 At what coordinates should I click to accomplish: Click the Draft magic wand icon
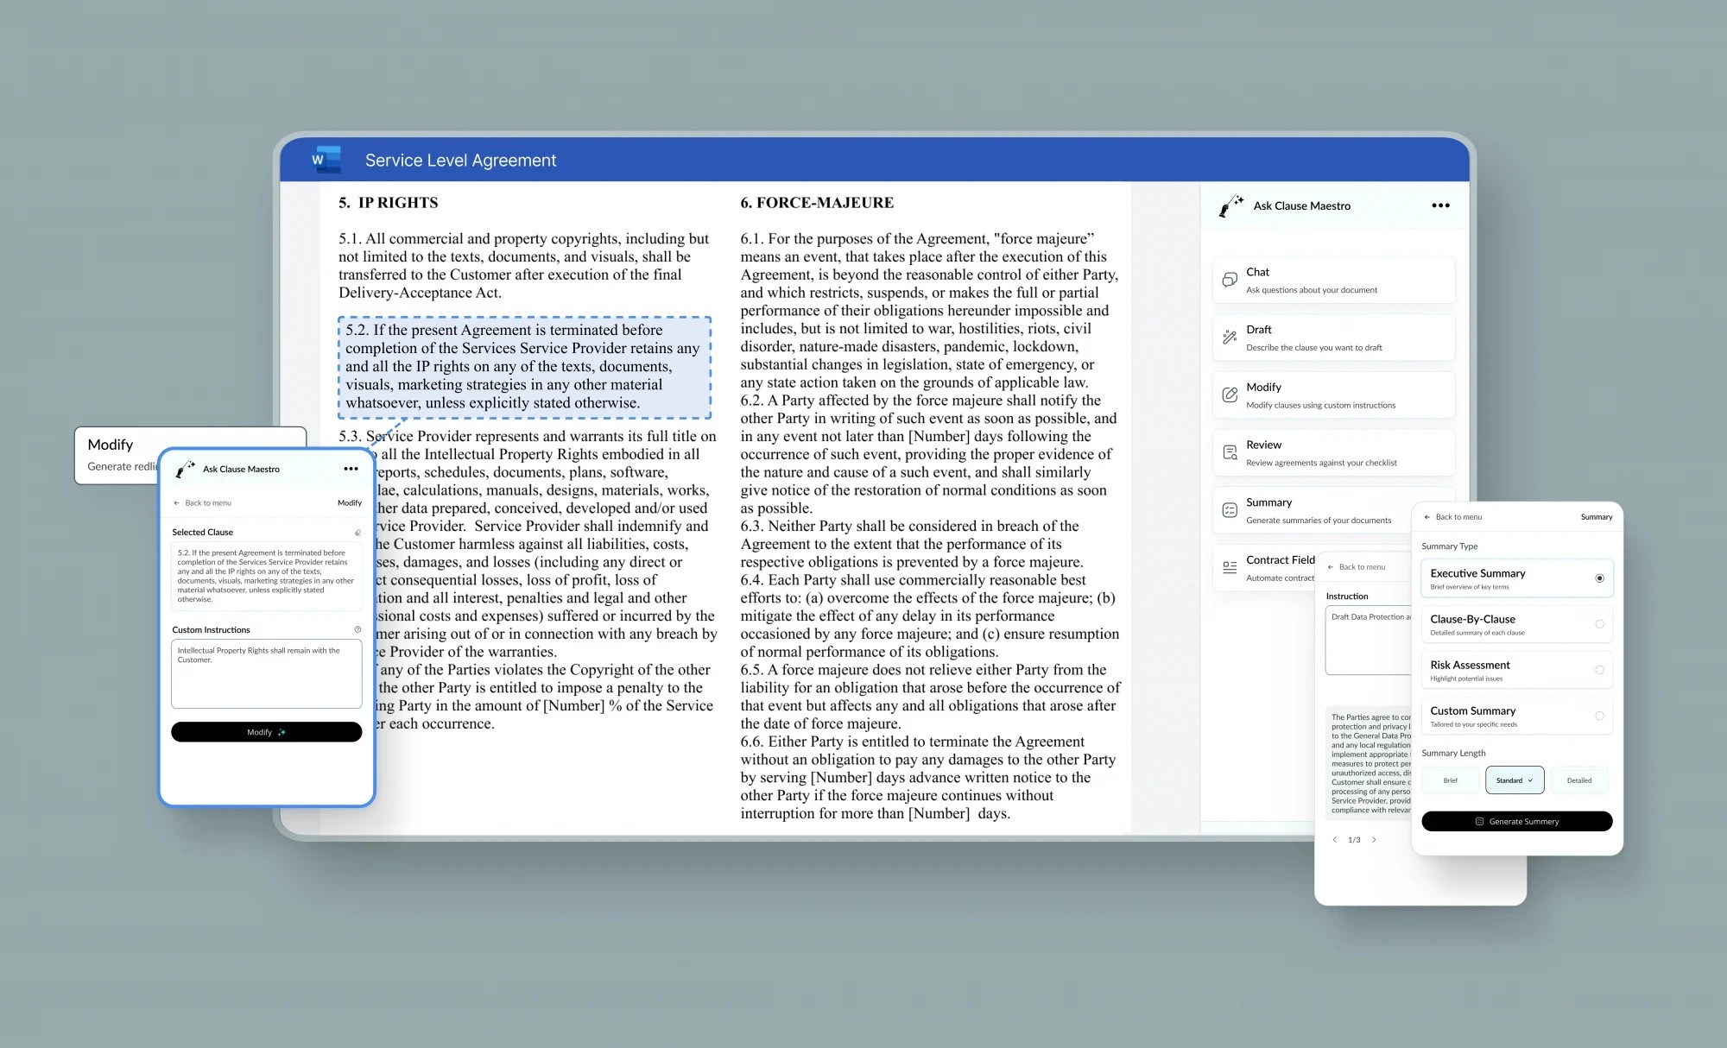(x=1230, y=338)
